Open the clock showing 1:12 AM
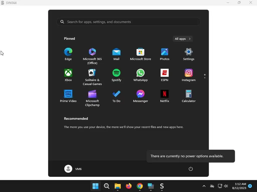257x192 pixels. (x=239, y=186)
